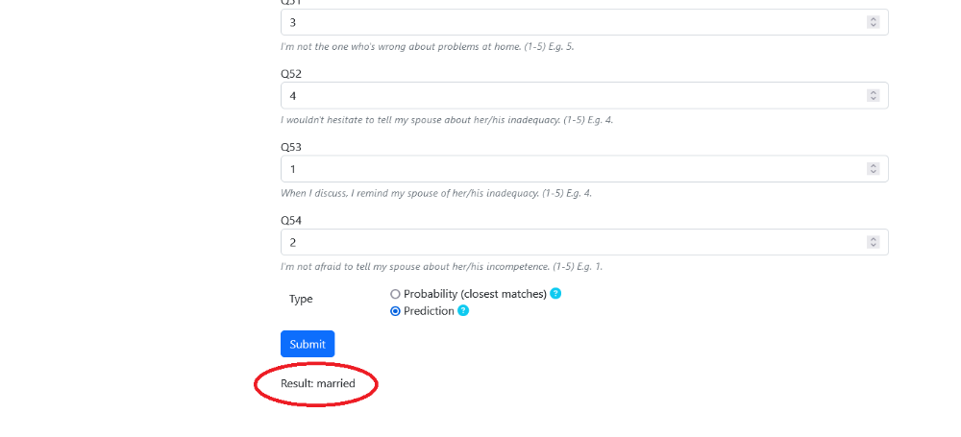Open help icon beside Prediction option

(463, 311)
